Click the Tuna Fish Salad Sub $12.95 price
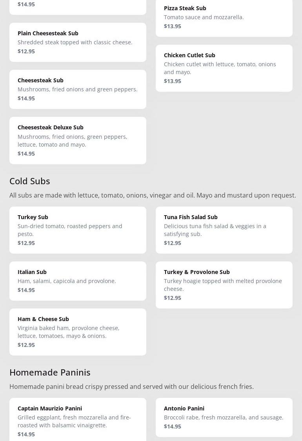This screenshot has width=302, height=441. point(173,243)
